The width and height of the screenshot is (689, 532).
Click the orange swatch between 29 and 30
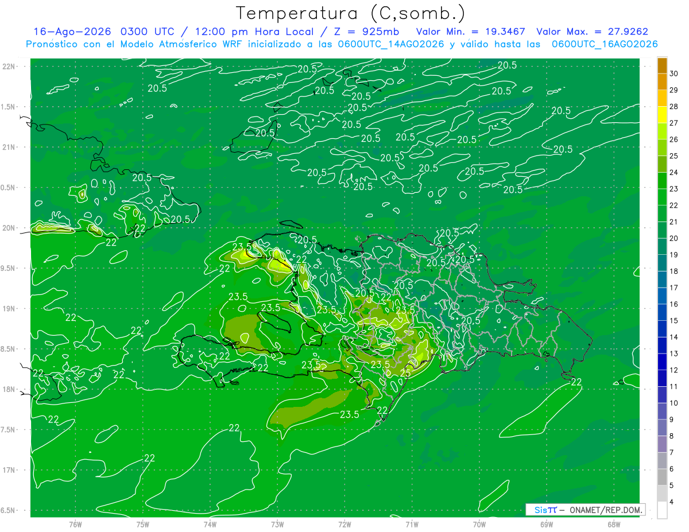662,82
